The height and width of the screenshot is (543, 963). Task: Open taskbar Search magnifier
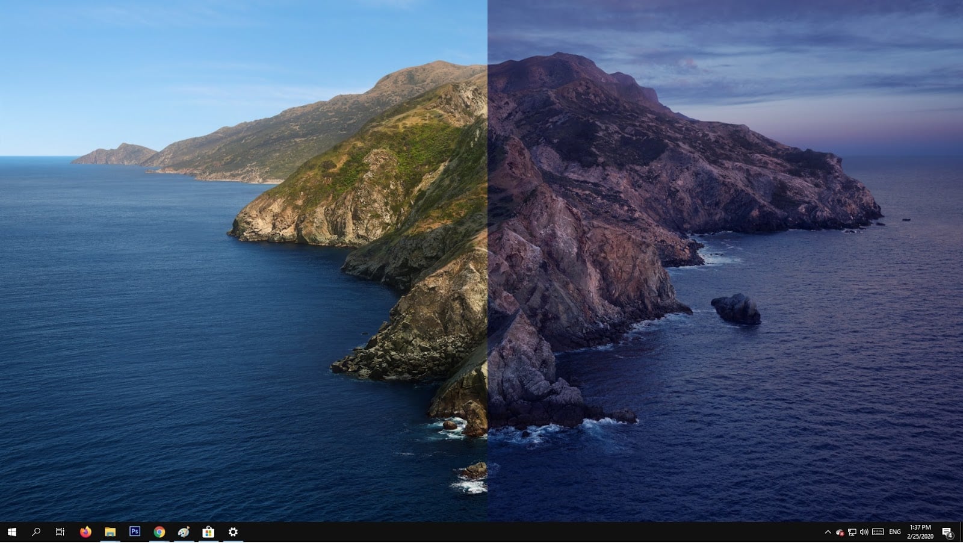[x=36, y=532]
